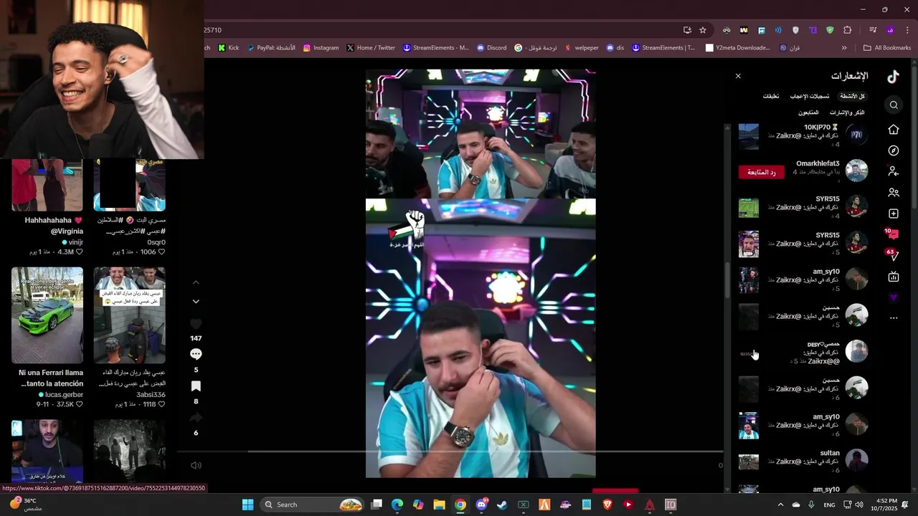Open video comments bubble icon

click(x=196, y=354)
